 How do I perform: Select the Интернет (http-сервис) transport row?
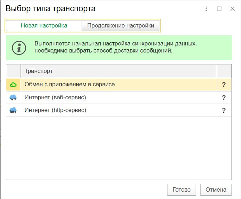point(55,110)
